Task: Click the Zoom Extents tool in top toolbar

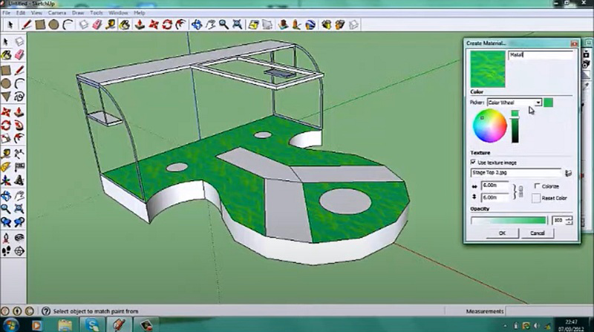Action: point(237,25)
